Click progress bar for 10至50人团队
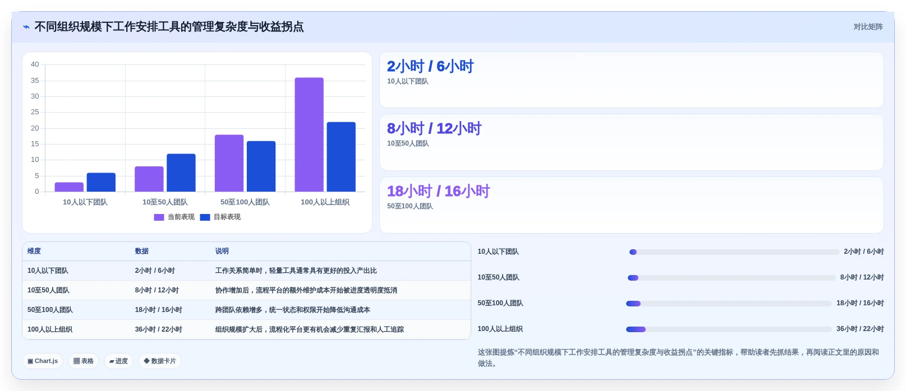Viewport: 906px width, 391px height. (x=732, y=278)
